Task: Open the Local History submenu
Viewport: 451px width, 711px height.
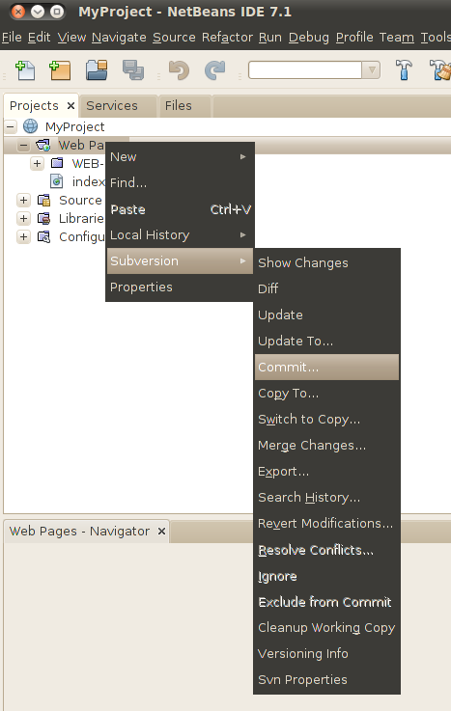Action: 180,234
